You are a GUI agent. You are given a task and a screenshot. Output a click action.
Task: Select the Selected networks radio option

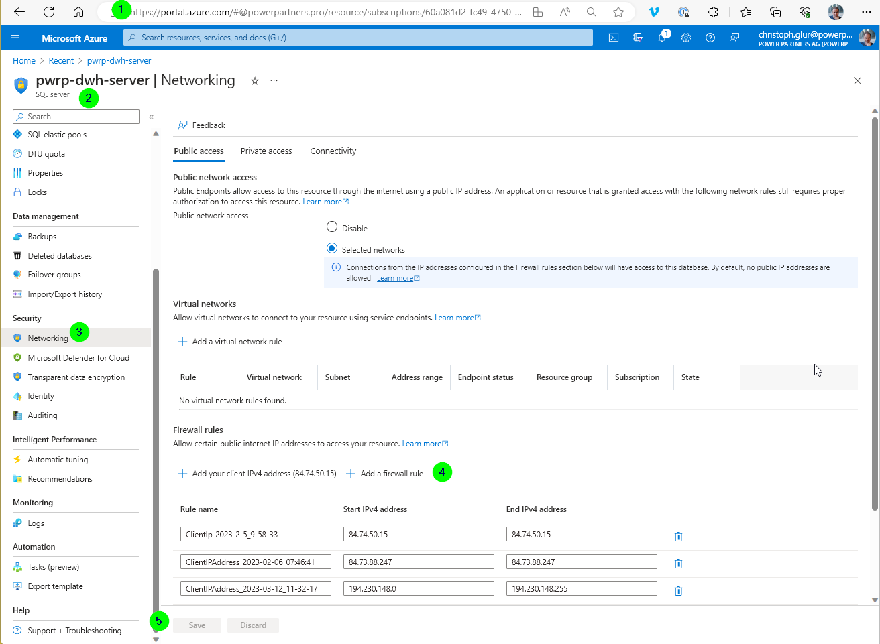332,249
